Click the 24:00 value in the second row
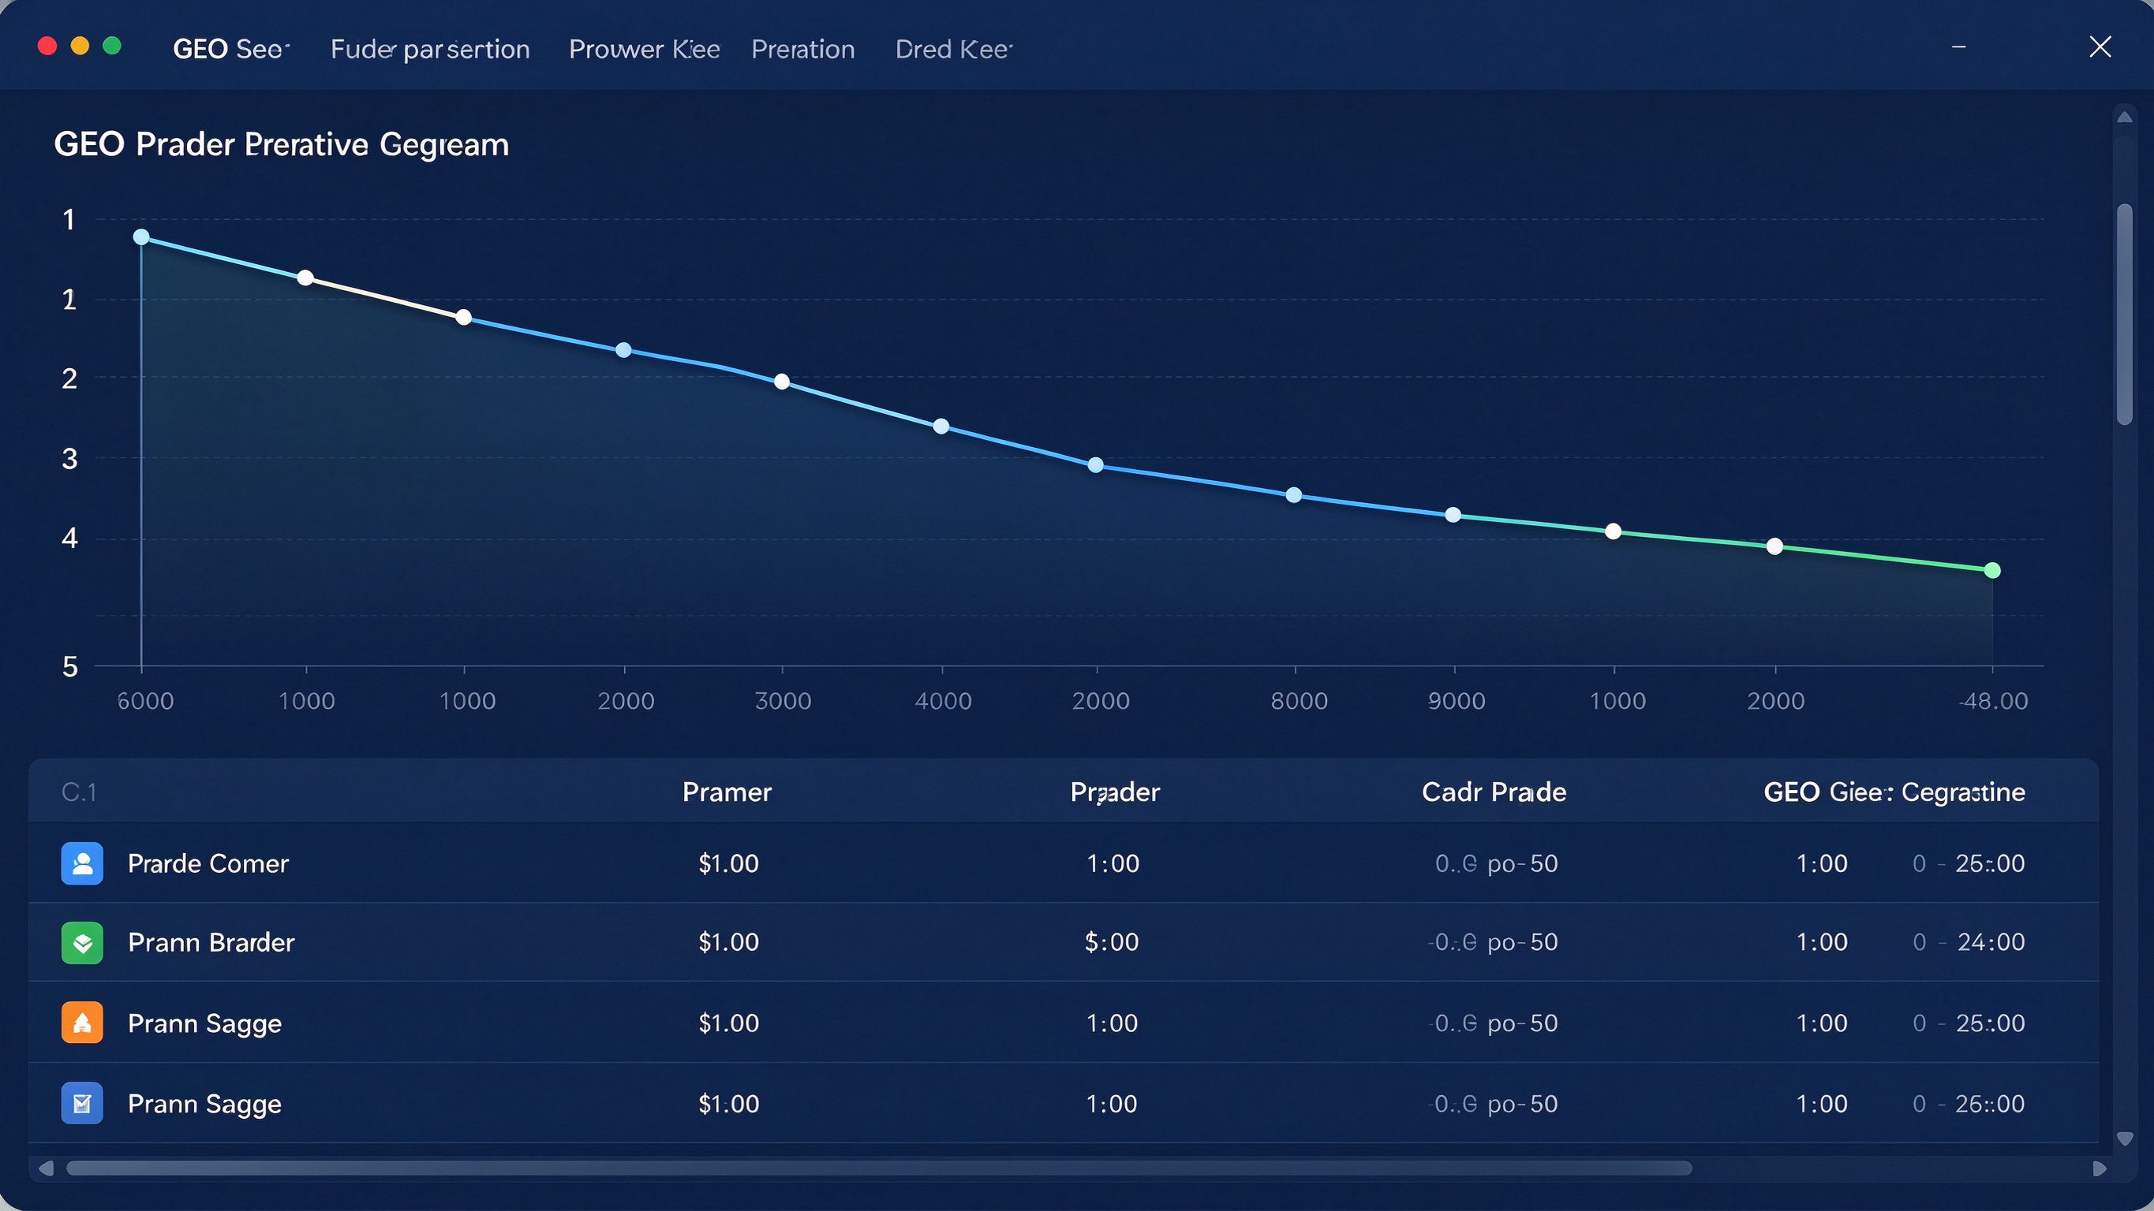2154x1211 pixels. pyautogui.click(x=1990, y=943)
